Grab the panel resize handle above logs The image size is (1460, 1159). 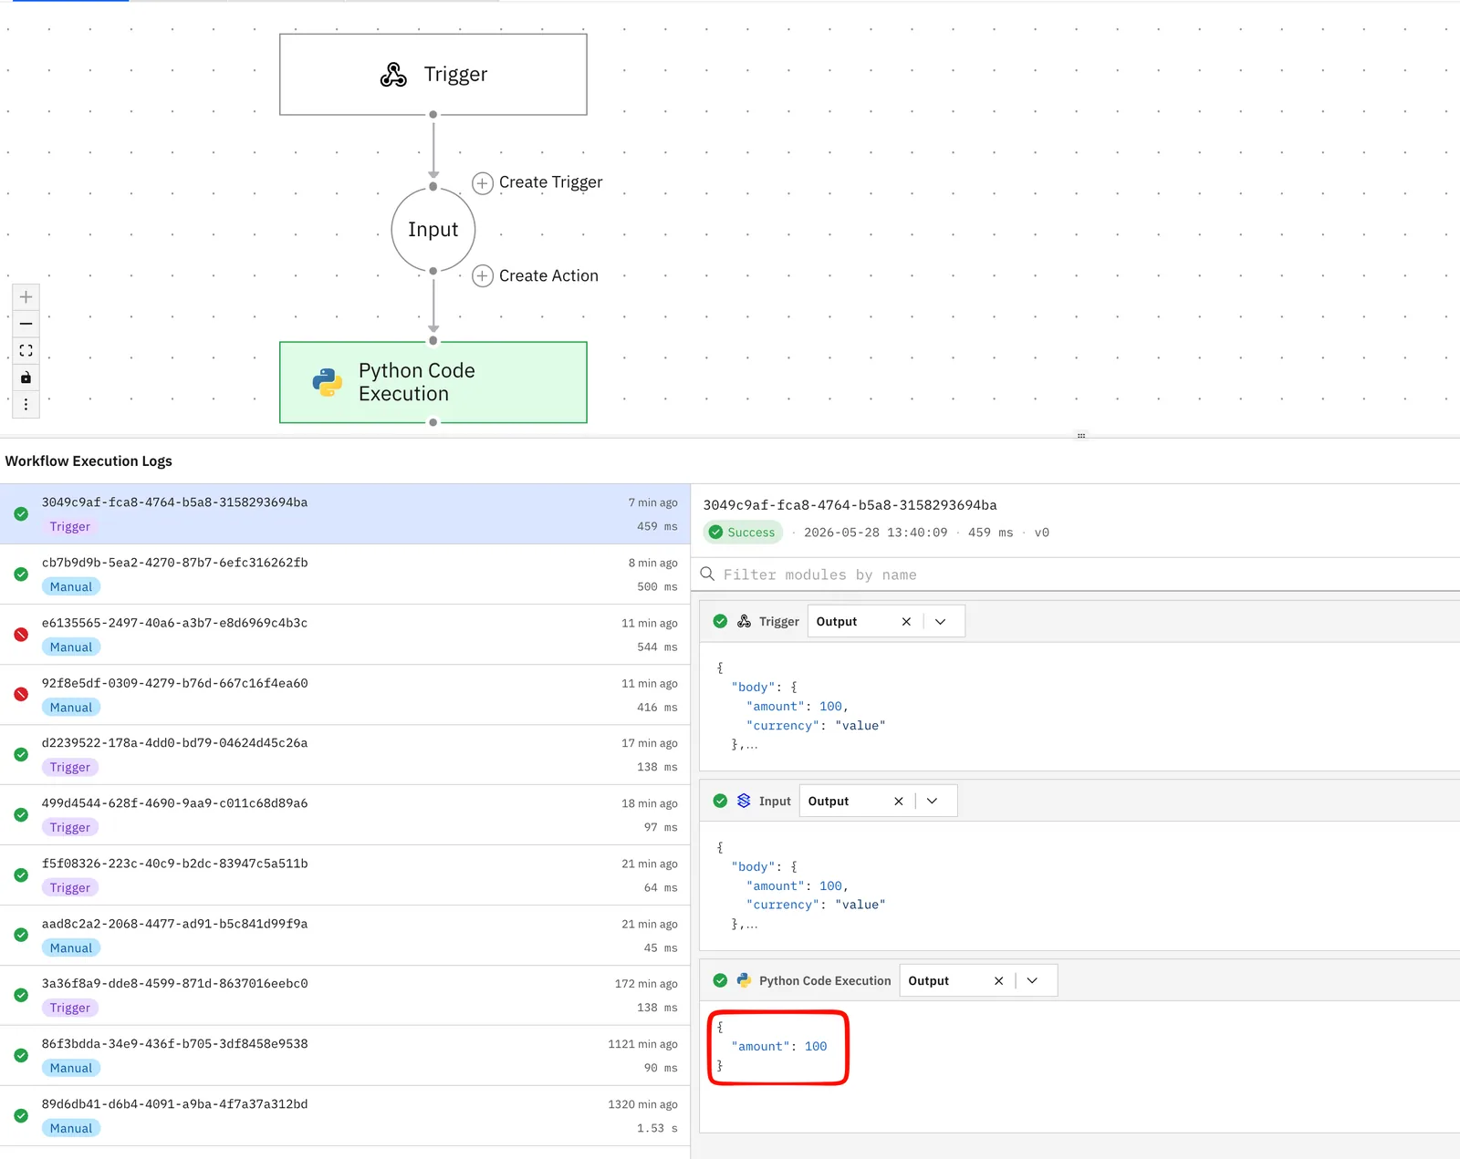click(1081, 436)
